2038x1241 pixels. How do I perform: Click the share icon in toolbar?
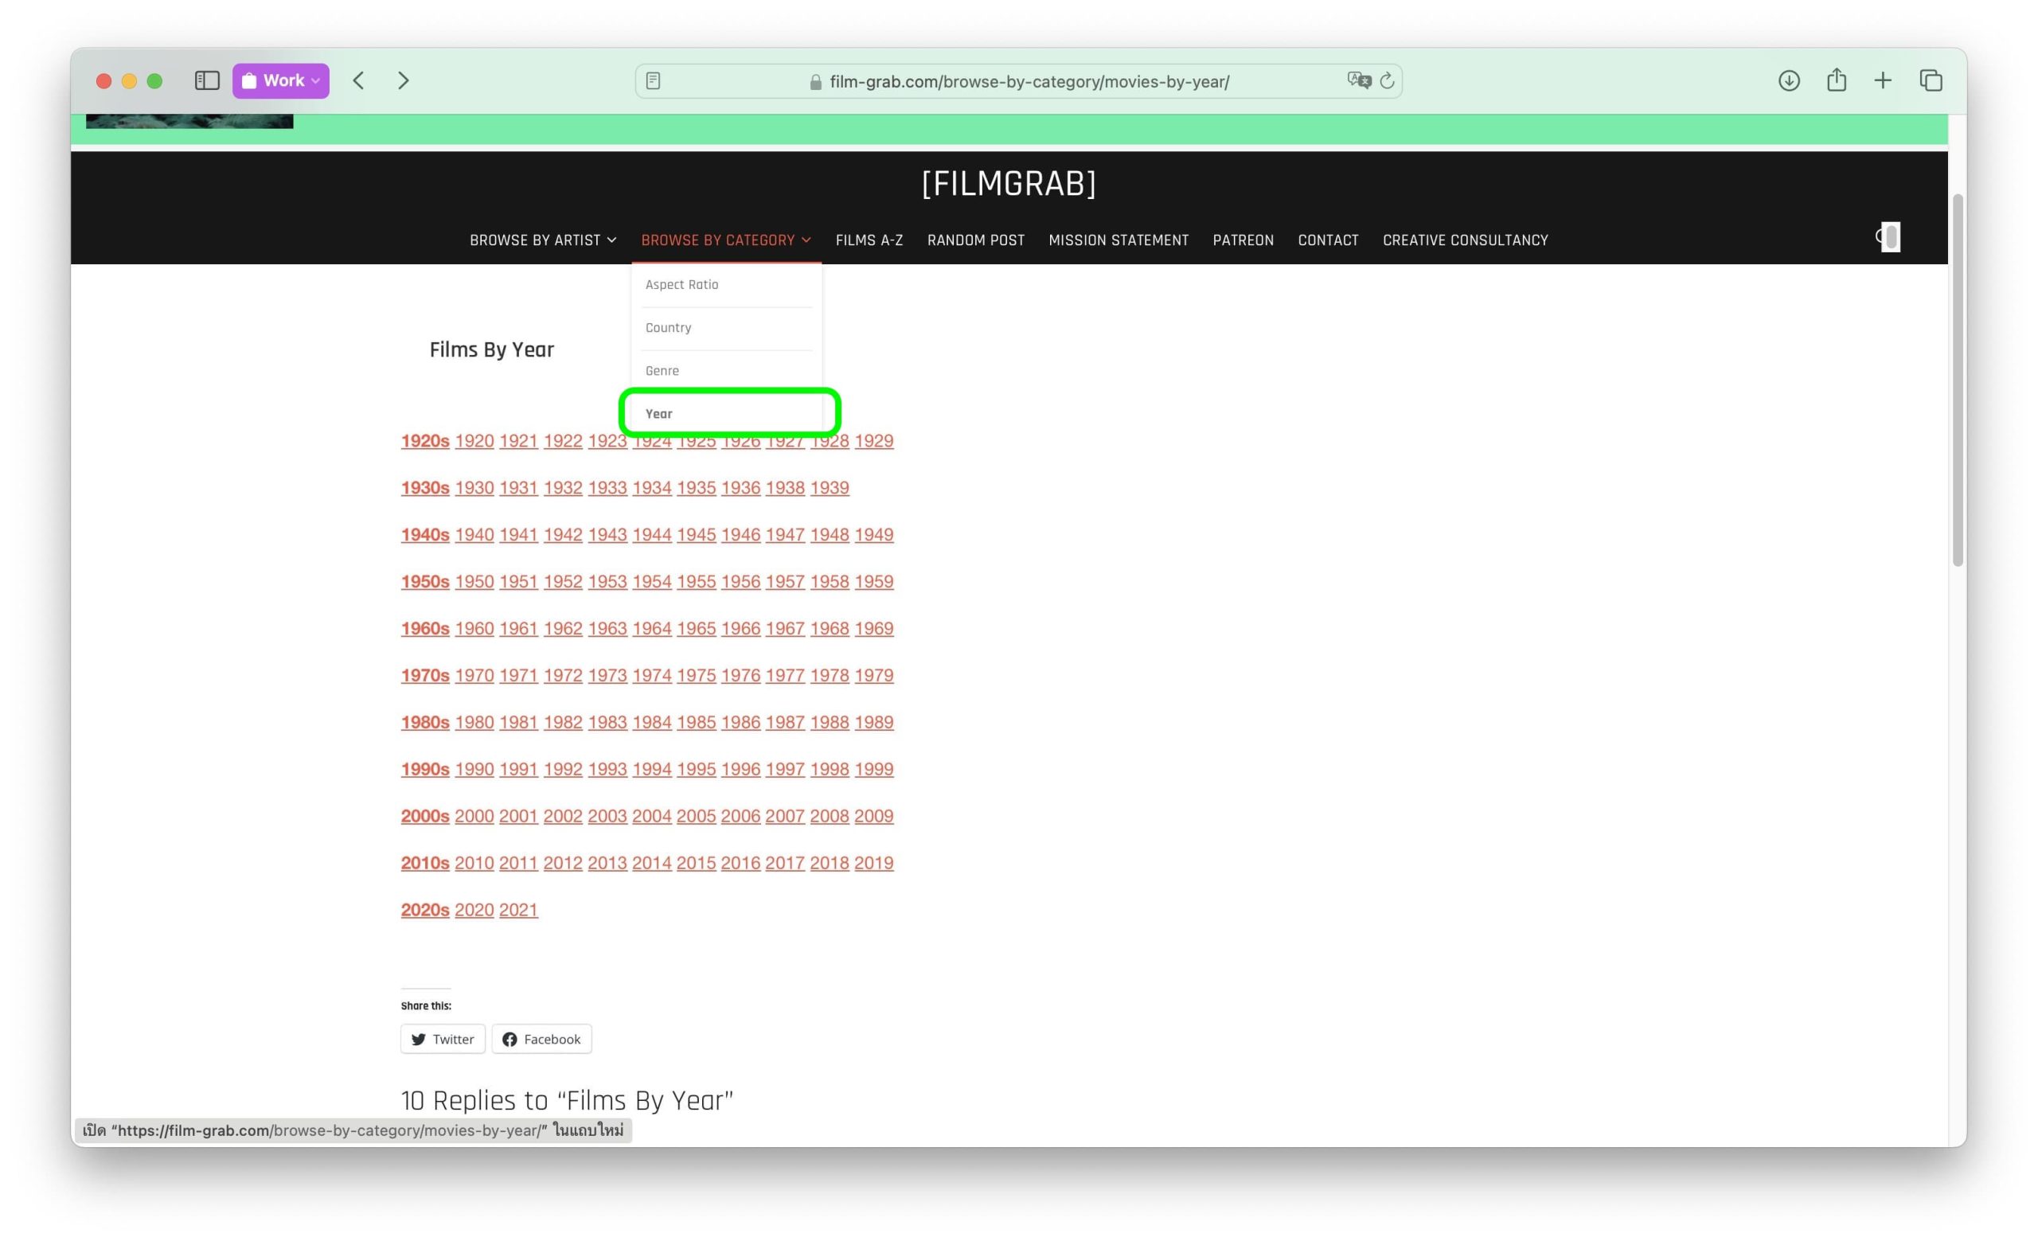point(1836,80)
